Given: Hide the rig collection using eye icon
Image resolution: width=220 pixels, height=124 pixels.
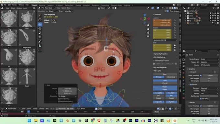Looking at the screenshot, I should 215,20.
